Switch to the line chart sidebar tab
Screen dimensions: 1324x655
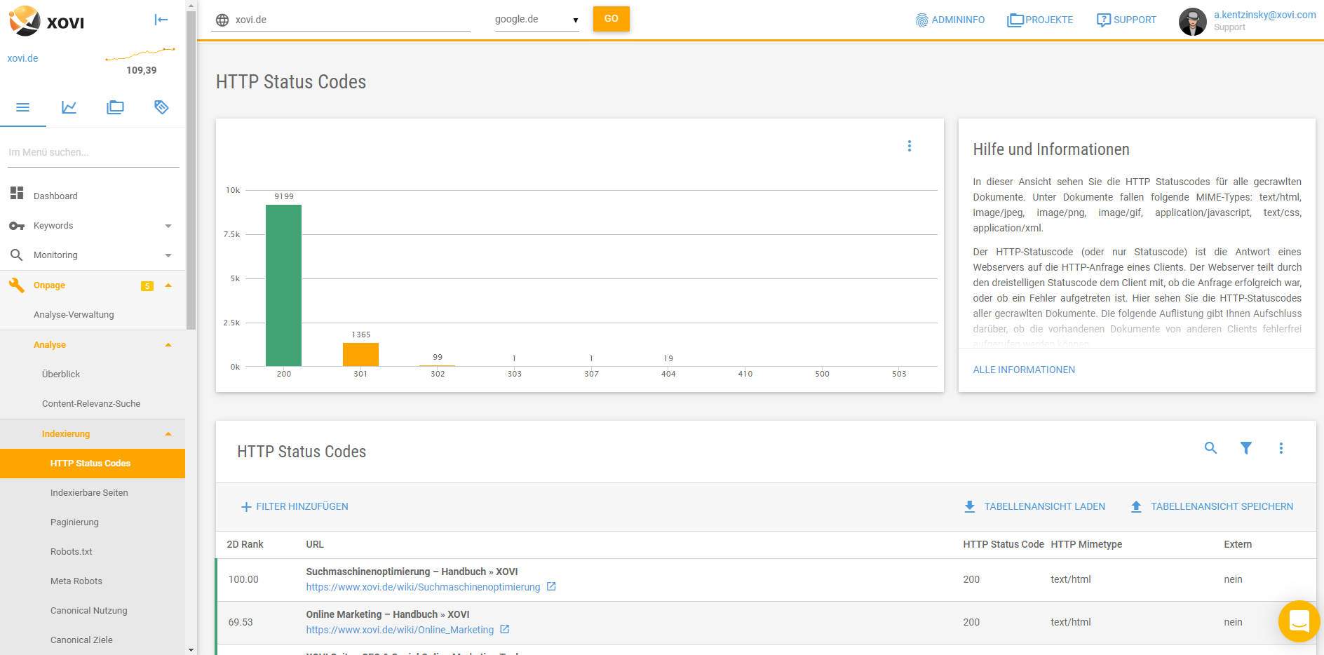click(x=69, y=107)
